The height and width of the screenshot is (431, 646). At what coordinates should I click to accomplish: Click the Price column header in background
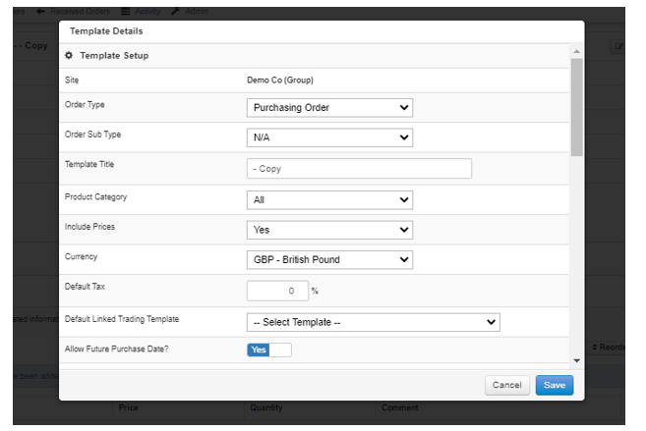coord(129,407)
